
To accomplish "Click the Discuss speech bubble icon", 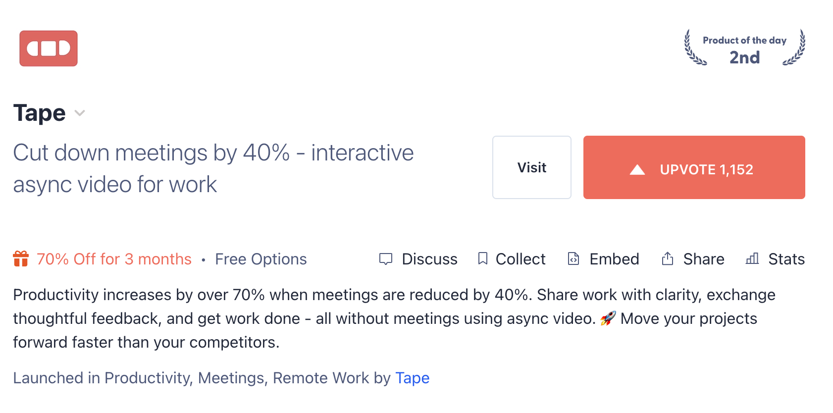I will tap(385, 259).
